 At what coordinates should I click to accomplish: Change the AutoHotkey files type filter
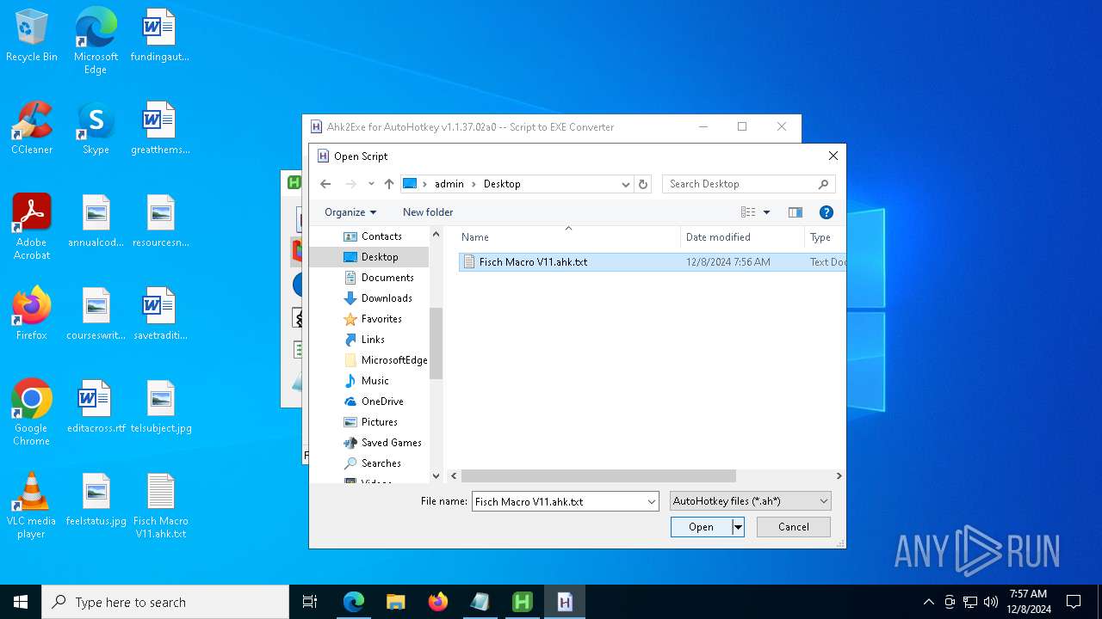pyautogui.click(x=750, y=501)
